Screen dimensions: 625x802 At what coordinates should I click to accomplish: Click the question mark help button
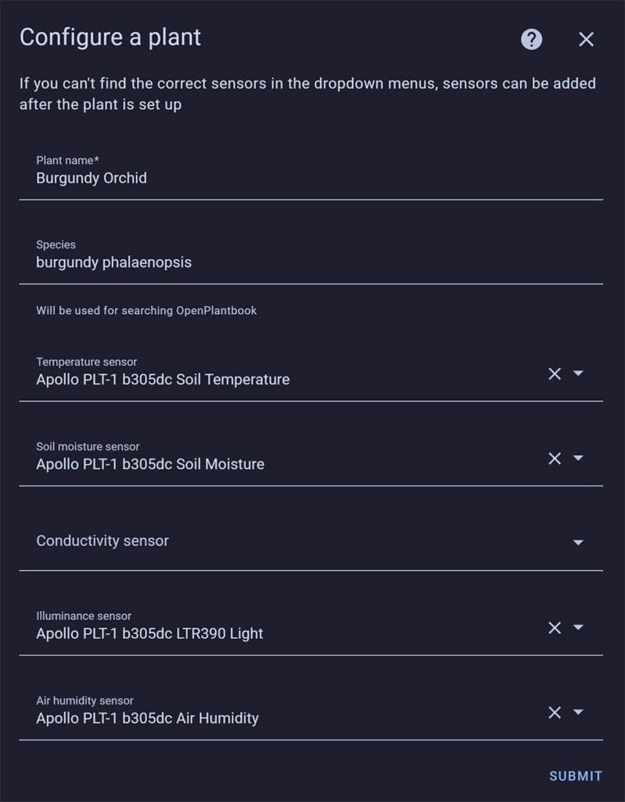(531, 38)
